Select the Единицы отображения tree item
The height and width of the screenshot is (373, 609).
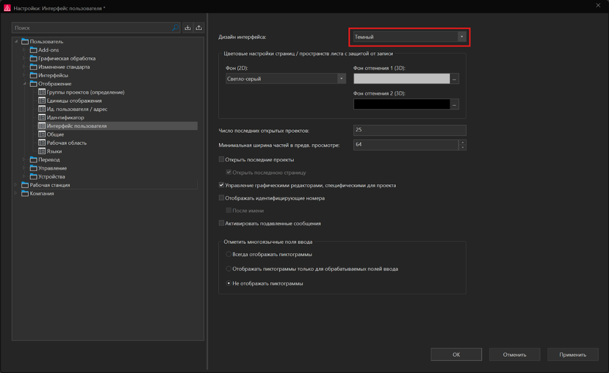click(x=74, y=100)
